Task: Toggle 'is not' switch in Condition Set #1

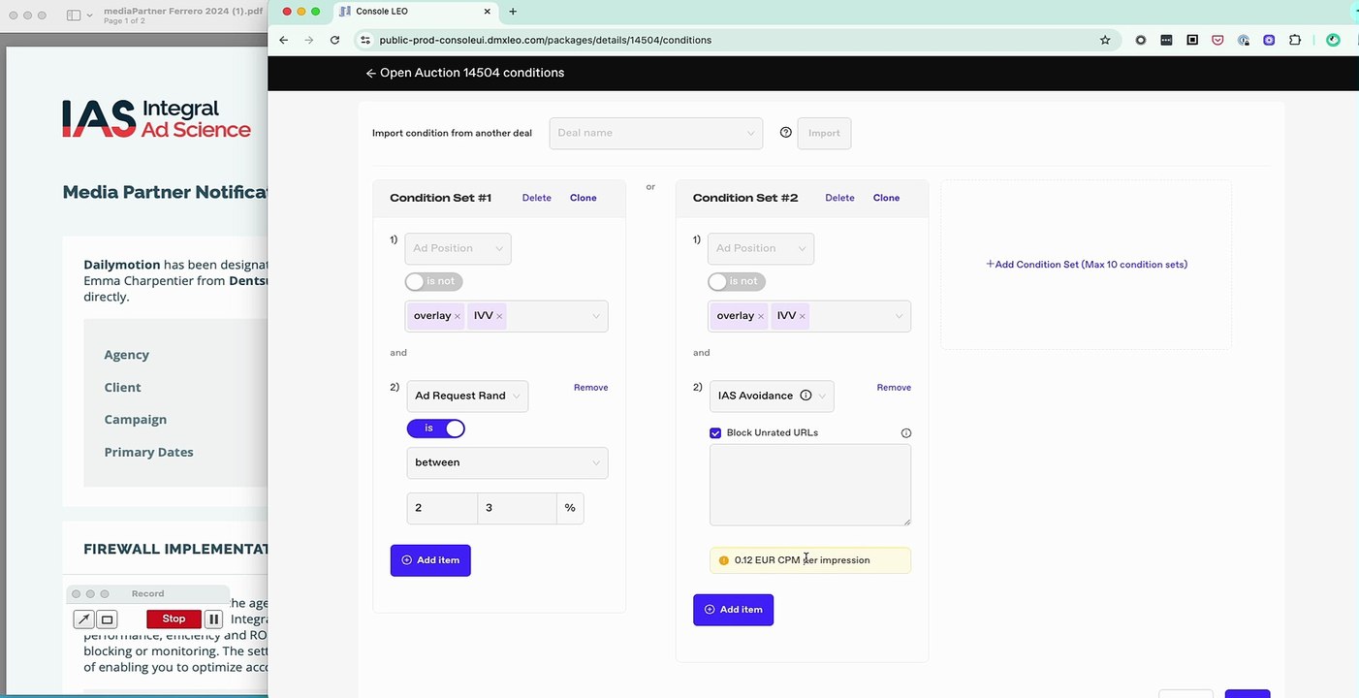Action: [x=433, y=281]
